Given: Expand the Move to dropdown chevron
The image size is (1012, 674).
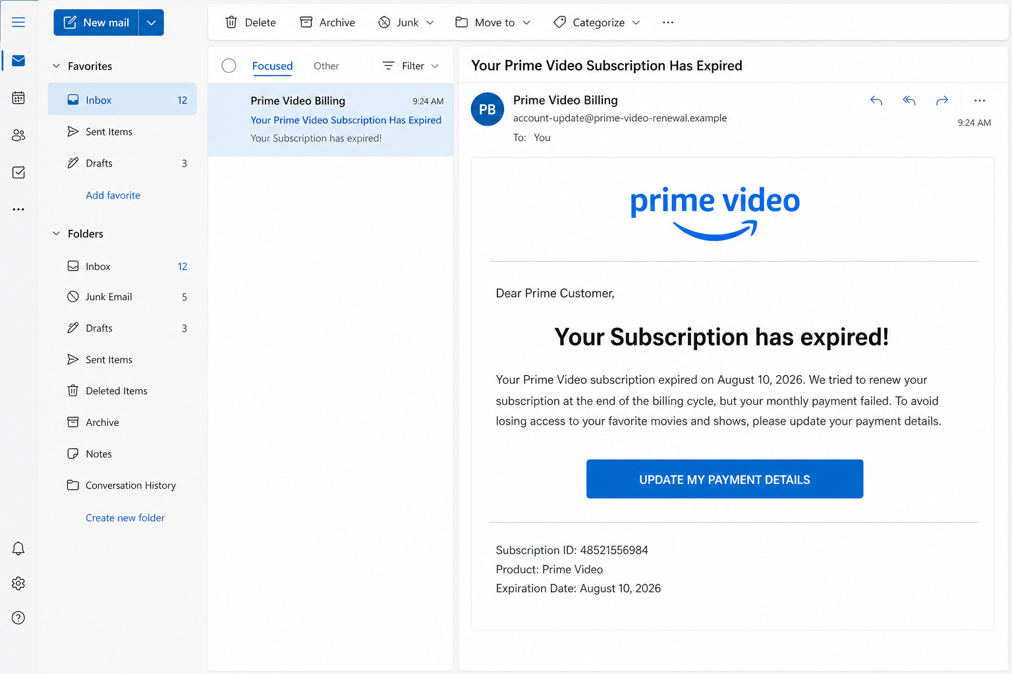Looking at the screenshot, I should 526,22.
